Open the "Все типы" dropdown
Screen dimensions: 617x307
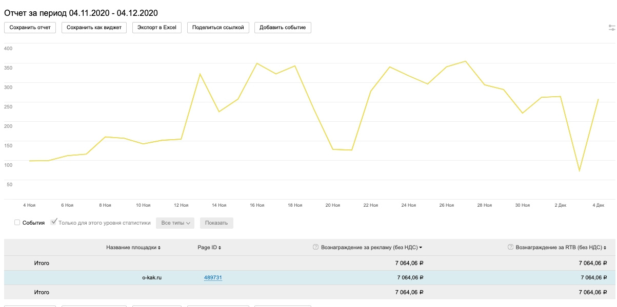pos(176,223)
